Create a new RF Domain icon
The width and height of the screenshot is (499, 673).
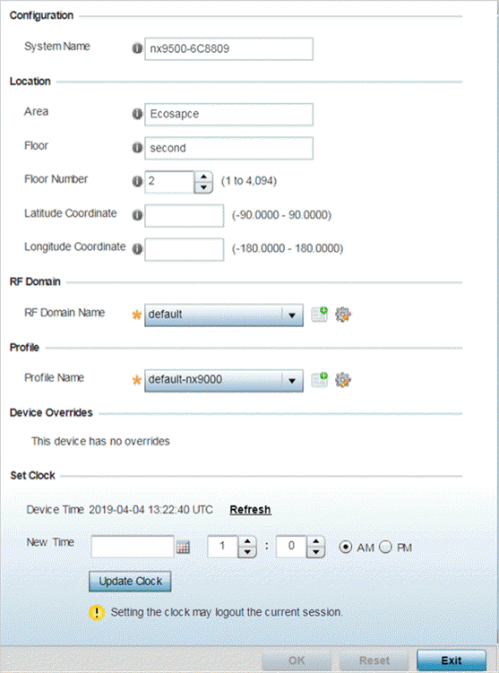point(319,315)
